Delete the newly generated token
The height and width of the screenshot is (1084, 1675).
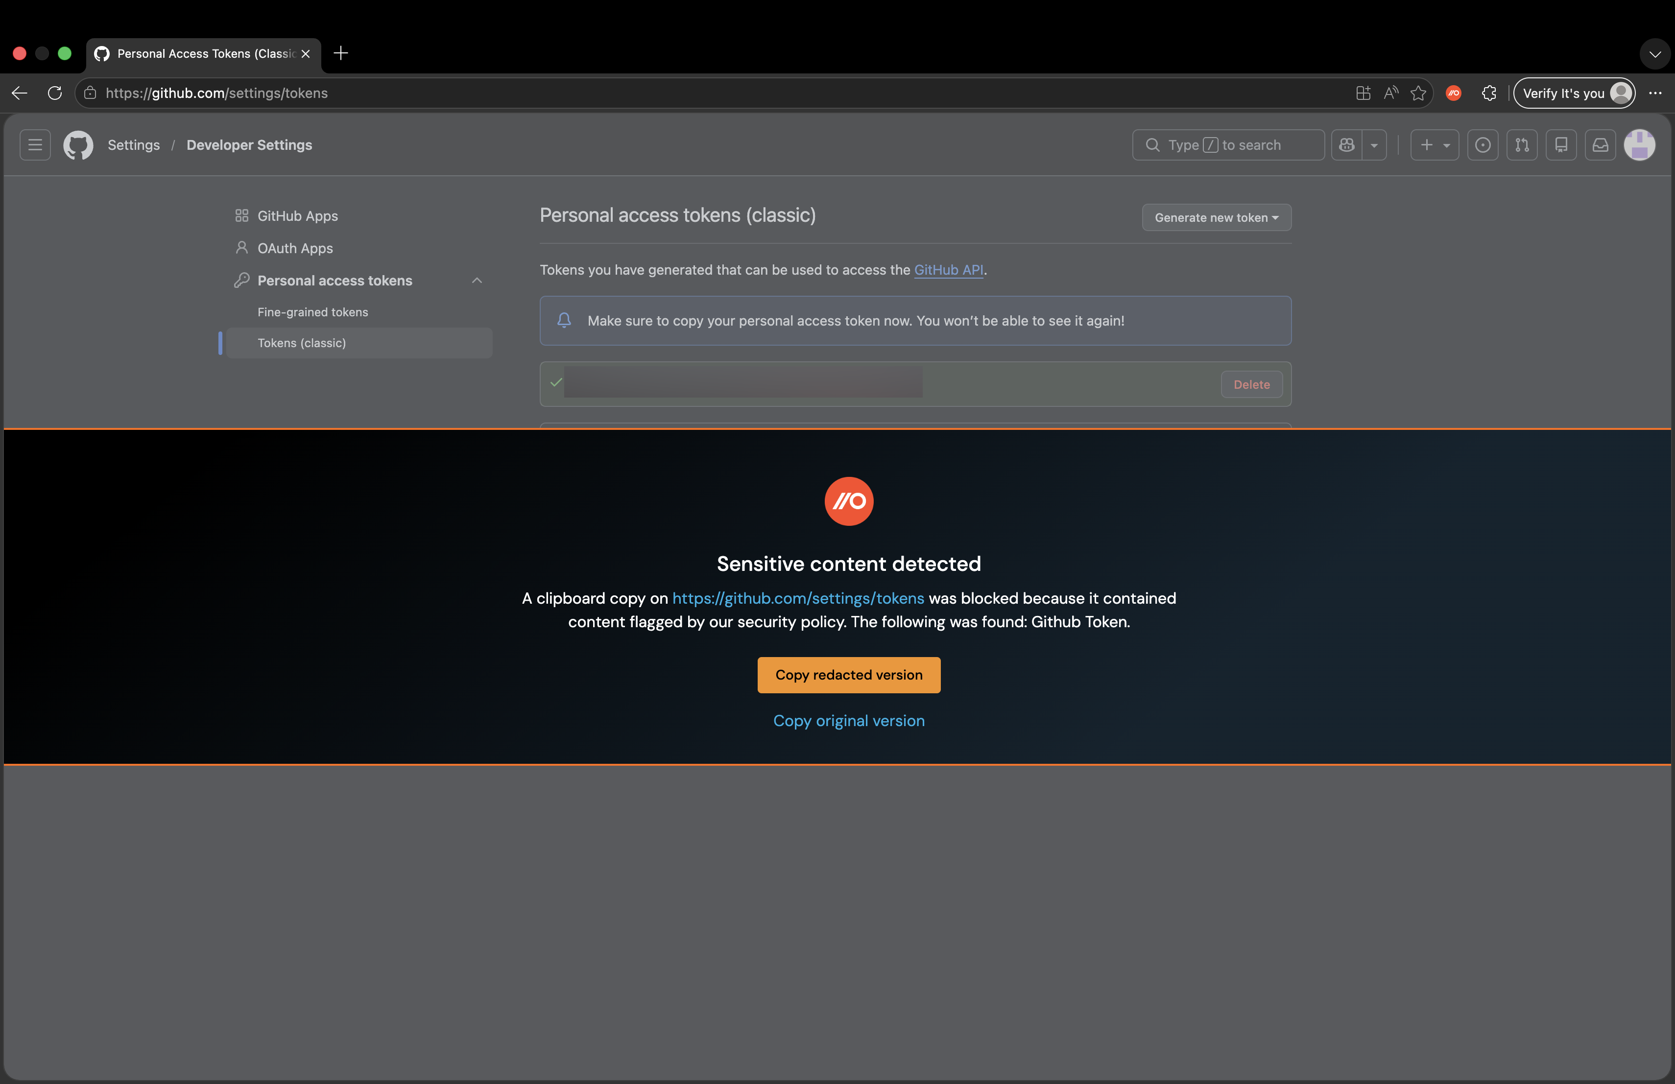(x=1251, y=385)
